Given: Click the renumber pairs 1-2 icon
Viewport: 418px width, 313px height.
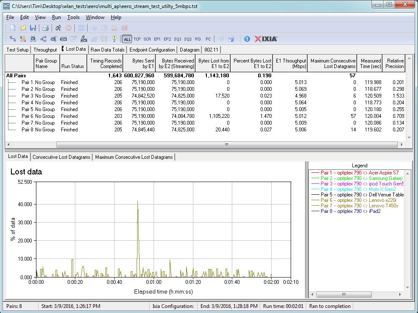Looking at the screenshot, I should click(x=114, y=39).
